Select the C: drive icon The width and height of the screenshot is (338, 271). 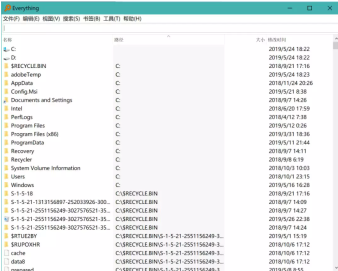[6, 49]
